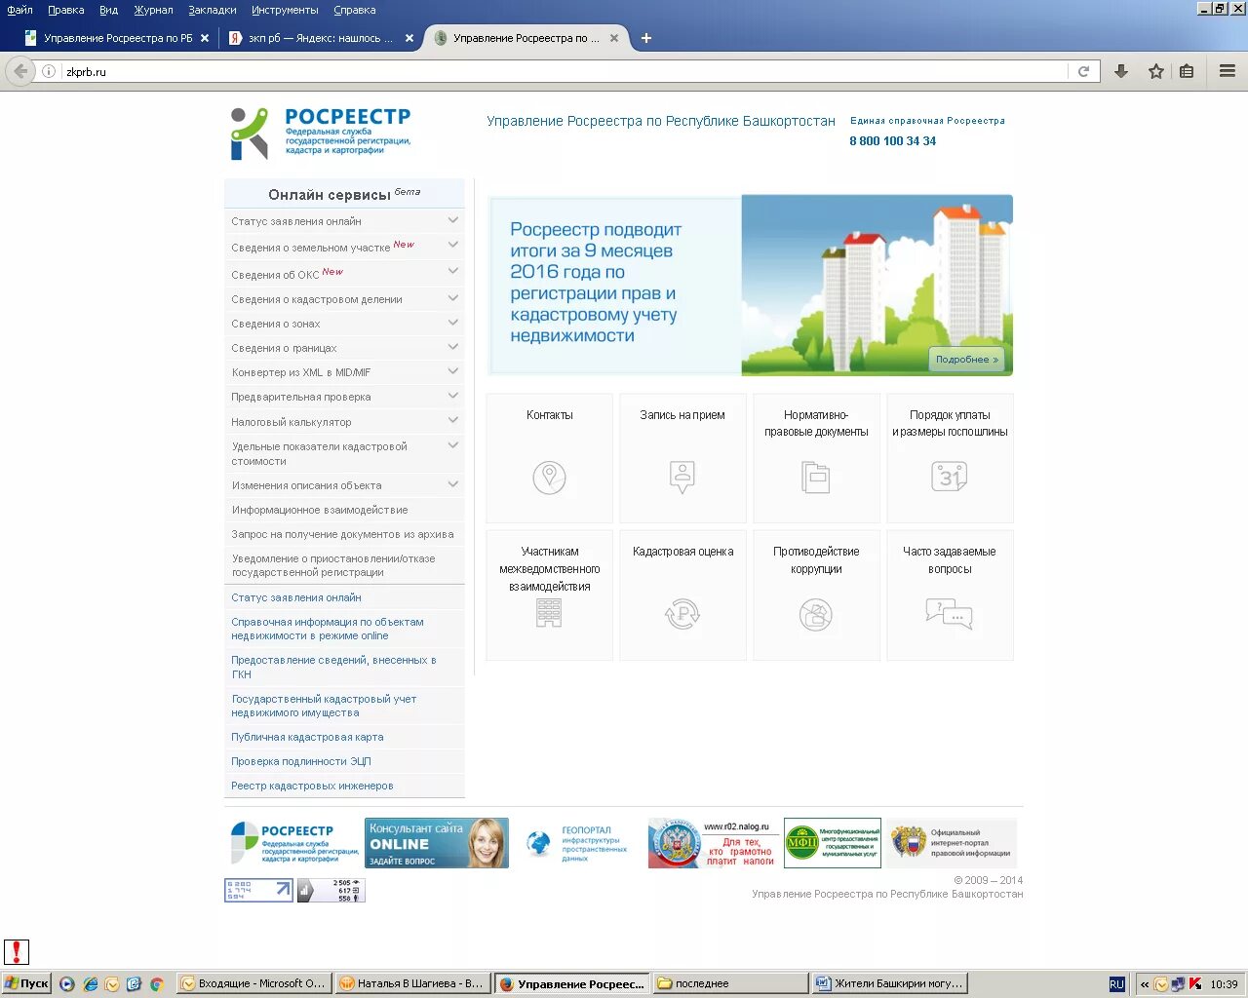1248x998 pixels.
Task: Open the последнее folder in taskbar
Action: click(731, 983)
